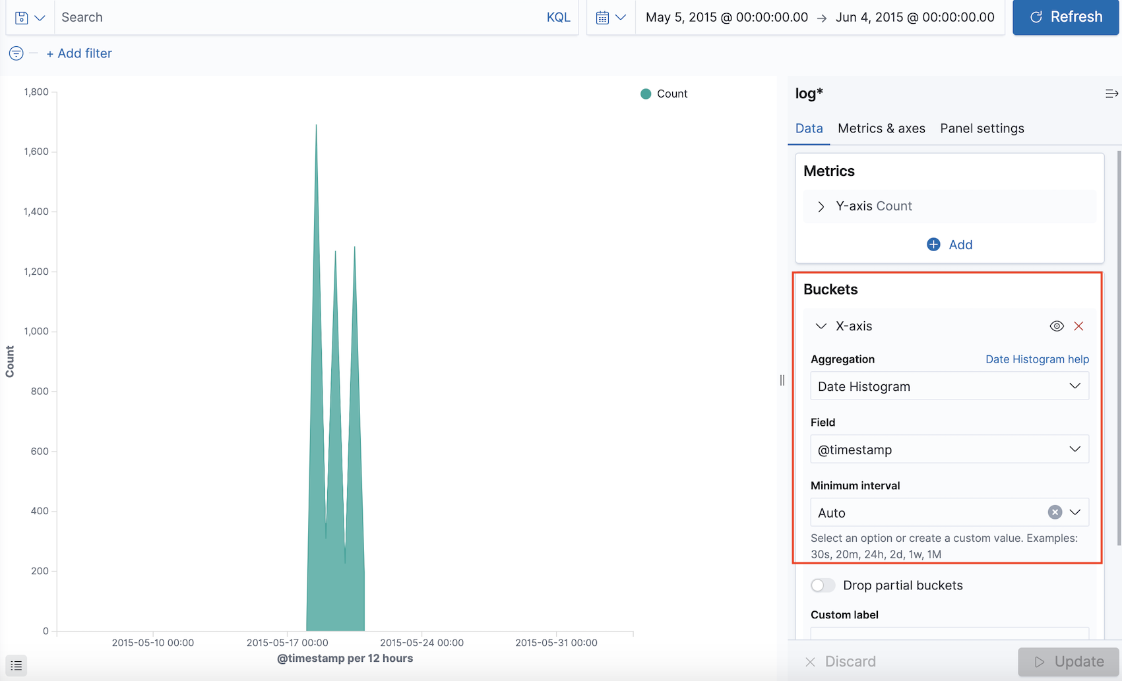The image size is (1122, 681).
Task: Click the end date Jun 4, 2015
Action: click(915, 18)
